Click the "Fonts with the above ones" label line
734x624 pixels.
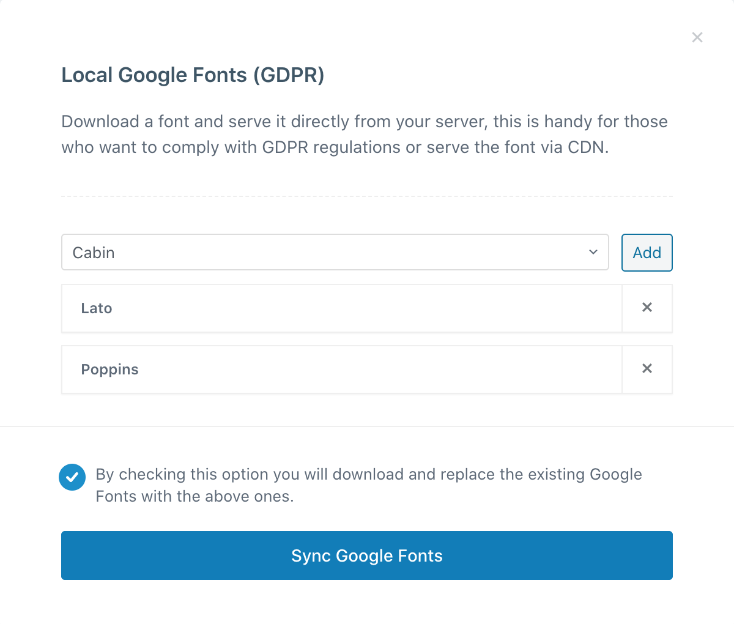click(x=195, y=496)
